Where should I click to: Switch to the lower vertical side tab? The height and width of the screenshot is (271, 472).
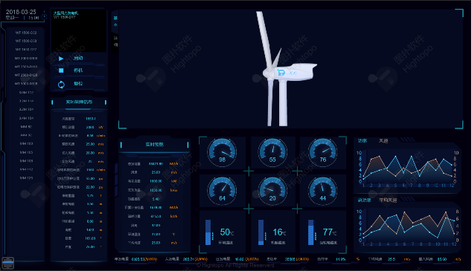pyautogui.click(x=115, y=42)
